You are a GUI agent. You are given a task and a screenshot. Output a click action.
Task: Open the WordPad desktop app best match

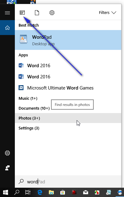pos(68,40)
